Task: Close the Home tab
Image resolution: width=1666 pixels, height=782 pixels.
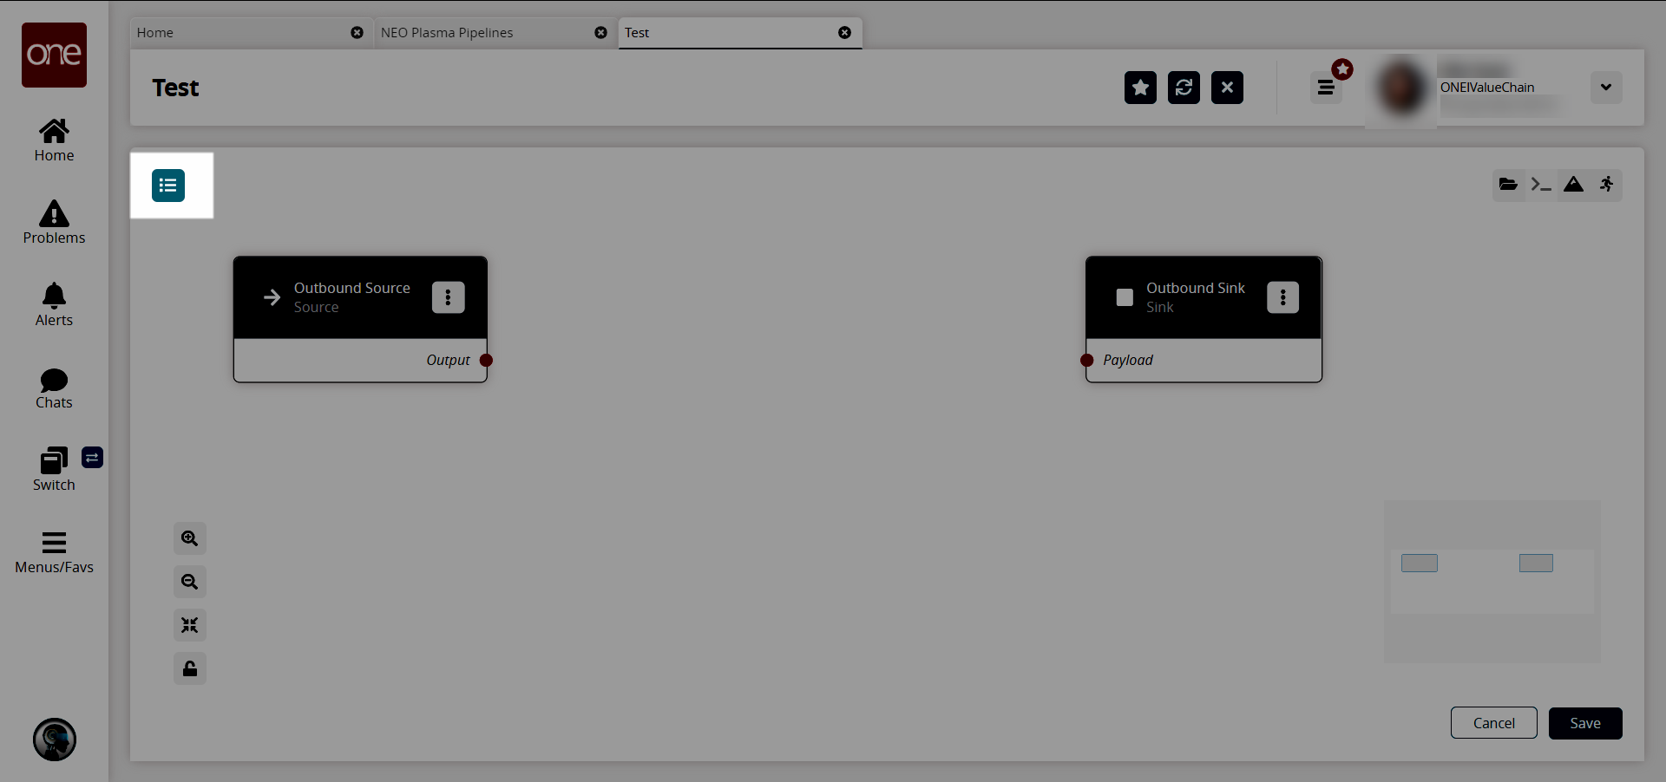Action: coord(357,33)
